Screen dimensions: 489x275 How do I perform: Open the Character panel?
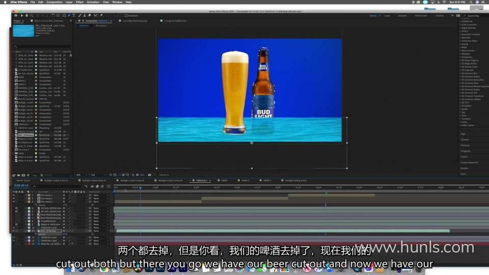[465, 145]
